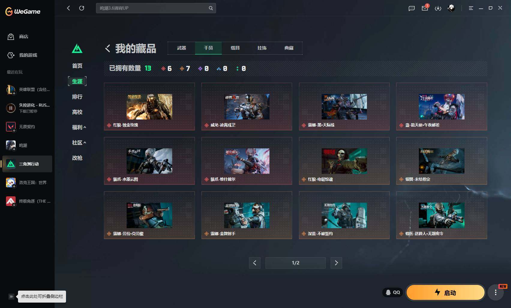The height and width of the screenshot is (308, 511).
Task: Switch to the 干员 tab
Action: click(208, 48)
